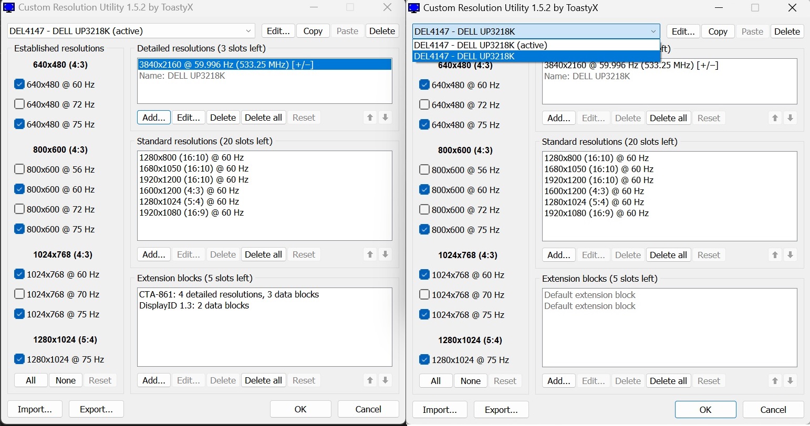Image resolution: width=810 pixels, height=426 pixels.
Task: Open the monitor selection dropdown in left window
Action: pos(248,31)
